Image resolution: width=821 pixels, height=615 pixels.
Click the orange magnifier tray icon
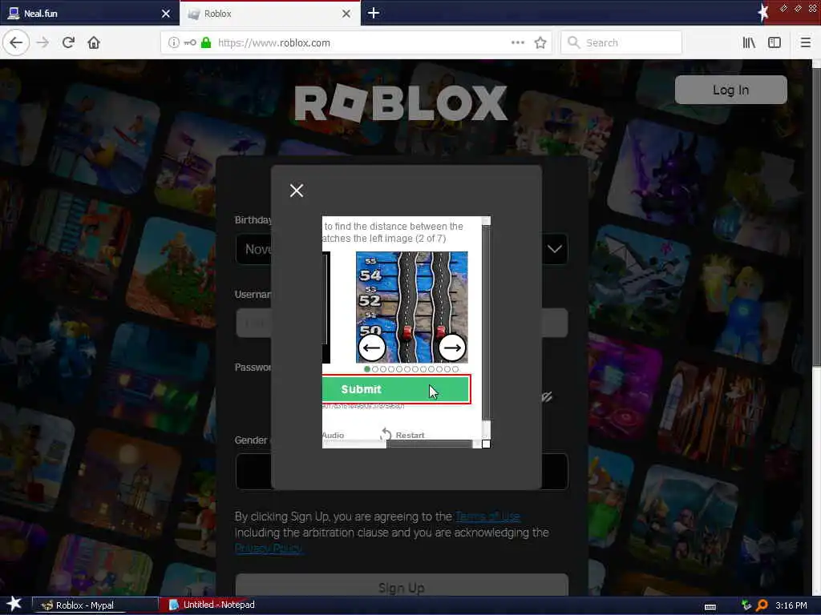coord(762,605)
